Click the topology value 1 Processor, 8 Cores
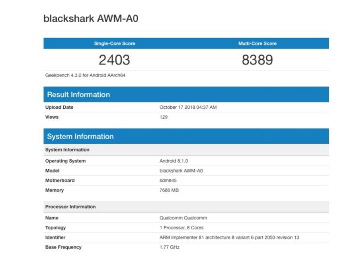 coord(181,228)
